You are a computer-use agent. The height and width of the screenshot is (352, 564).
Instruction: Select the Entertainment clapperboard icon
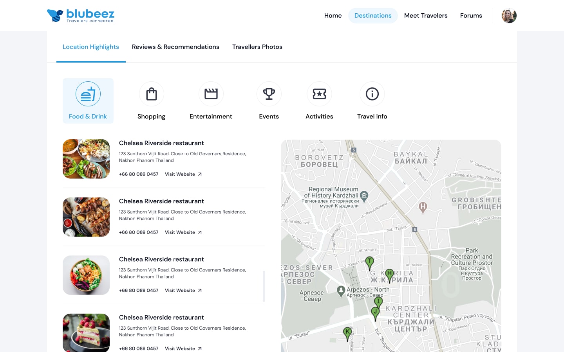pyautogui.click(x=211, y=94)
